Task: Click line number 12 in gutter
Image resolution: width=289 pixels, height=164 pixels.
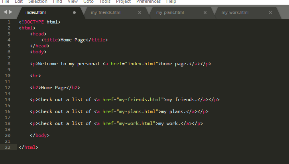Action: tap(8, 88)
